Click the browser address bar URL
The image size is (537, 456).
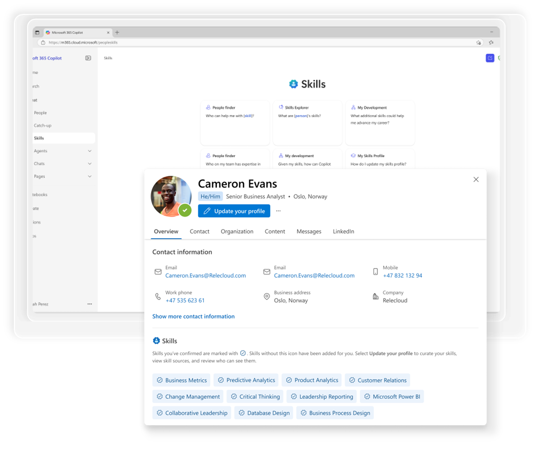click(83, 43)
